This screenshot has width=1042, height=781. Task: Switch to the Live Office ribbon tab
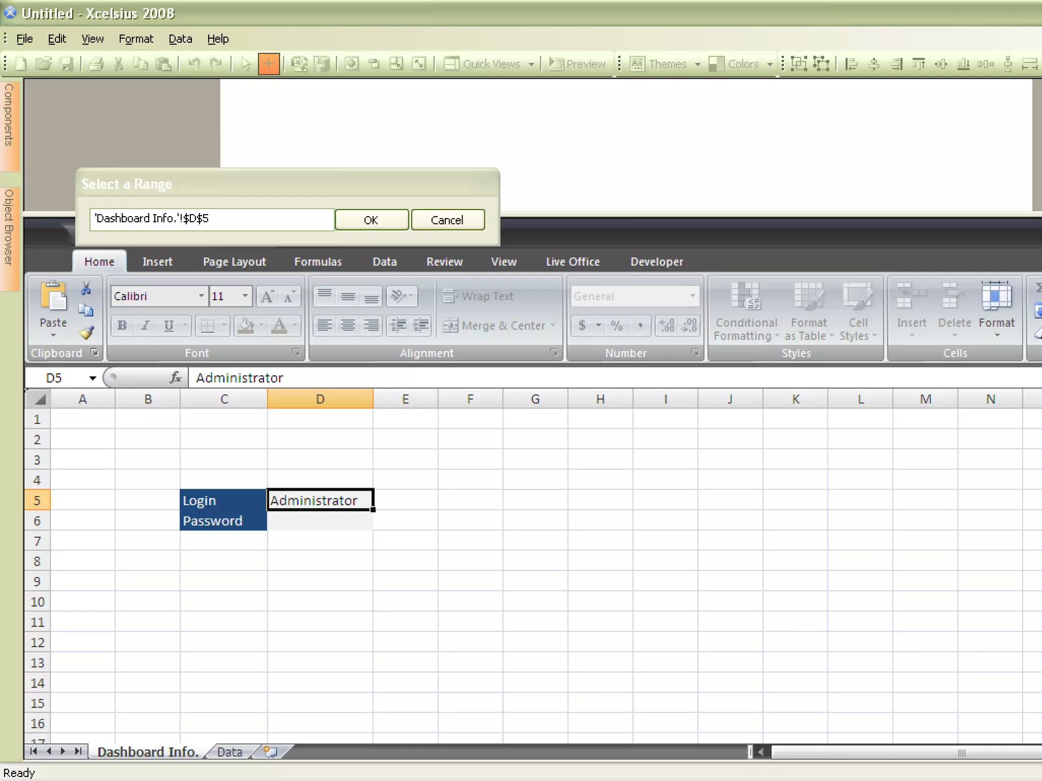(x=573, y=262)
